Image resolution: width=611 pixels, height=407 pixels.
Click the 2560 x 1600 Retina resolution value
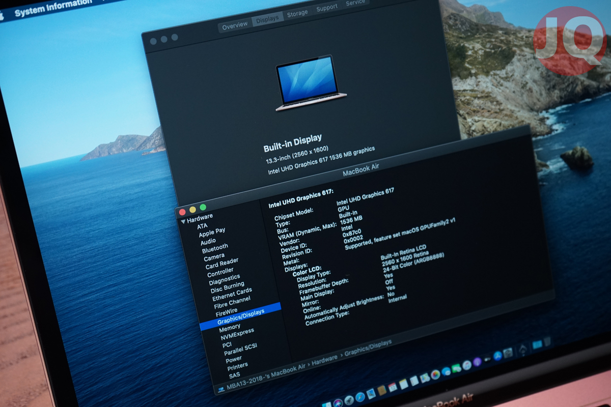[x=405, y=257]
